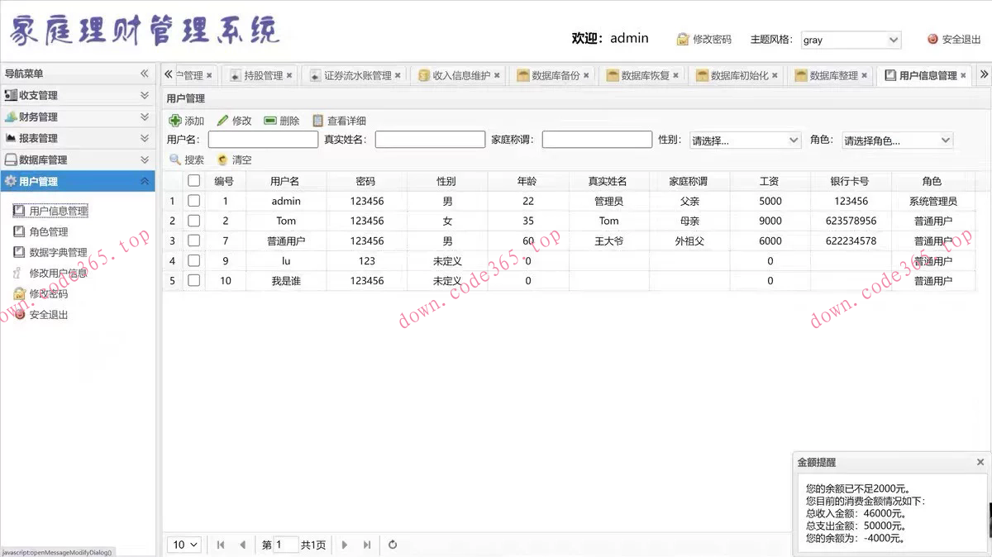Click inside the 用户名 input field
992x557 pixels.
pyautogui.click(x=265, y=139)
